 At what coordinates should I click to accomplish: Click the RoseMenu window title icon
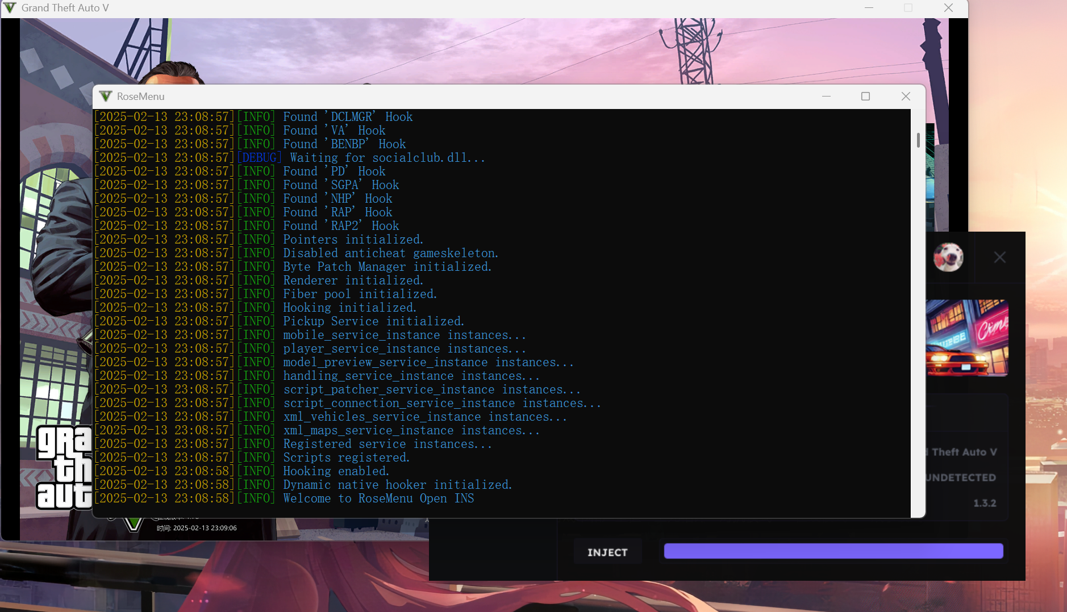point(106,97)
